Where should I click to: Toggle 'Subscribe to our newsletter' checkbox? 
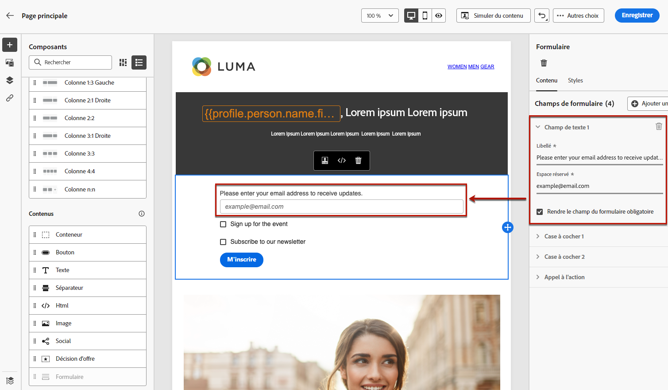[x=223, y=242]
